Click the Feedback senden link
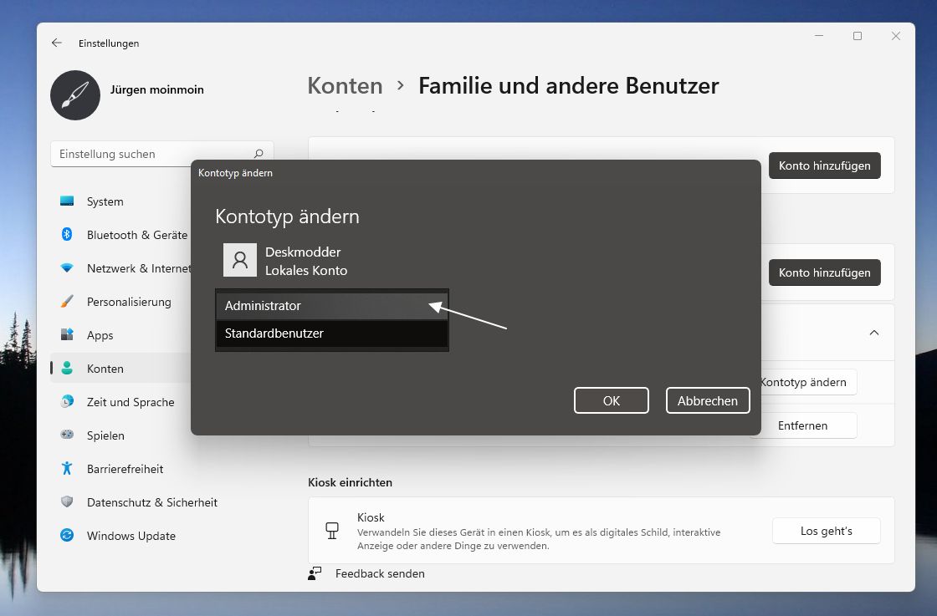Image resolution: width=937 pixels, height=616 pixels. tap(379, 573)
